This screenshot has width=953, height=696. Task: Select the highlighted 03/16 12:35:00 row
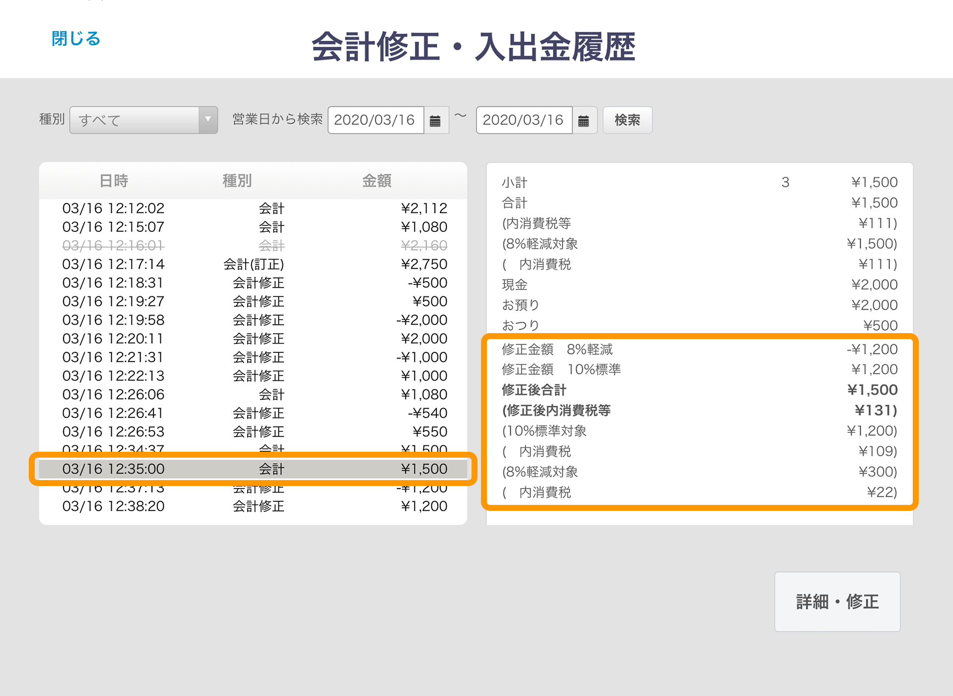click(x=253, y=469)
